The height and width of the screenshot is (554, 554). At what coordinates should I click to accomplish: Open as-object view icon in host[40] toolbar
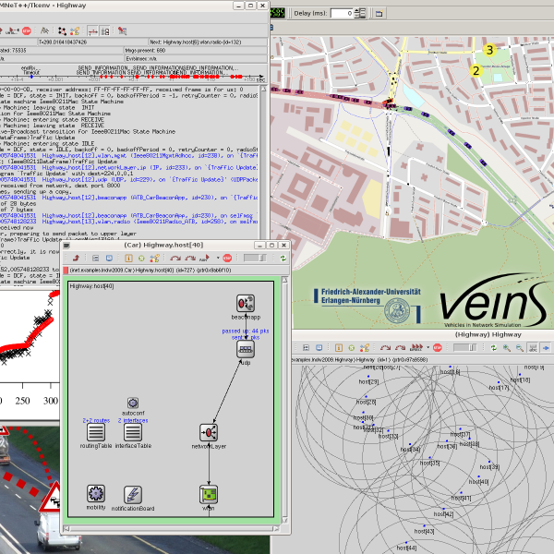point(95,258)
